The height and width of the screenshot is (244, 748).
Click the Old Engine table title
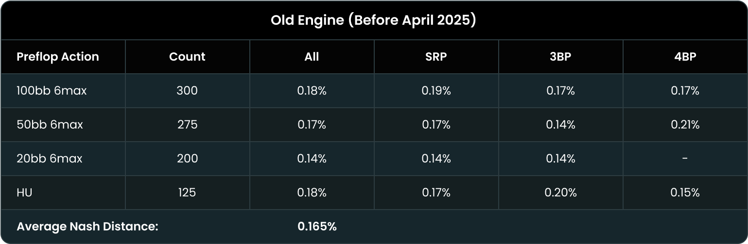[x=373, y=21]
